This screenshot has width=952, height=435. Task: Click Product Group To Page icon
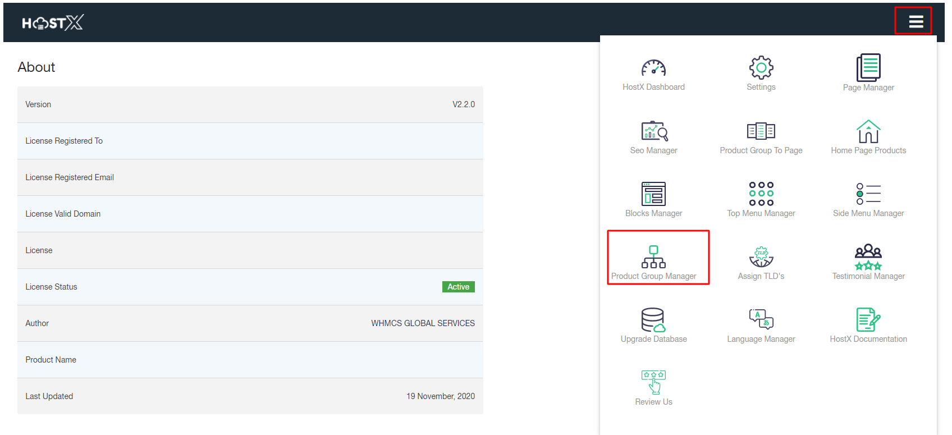coord(761,131)
